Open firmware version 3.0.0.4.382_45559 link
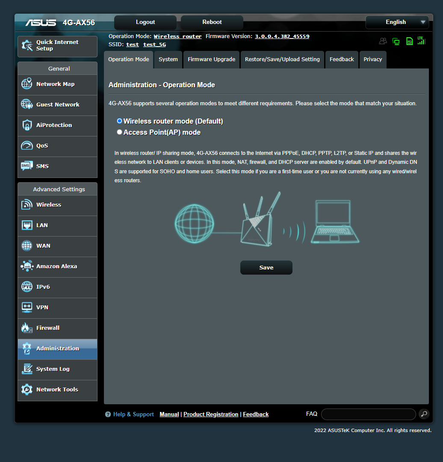 pos(282,36)
